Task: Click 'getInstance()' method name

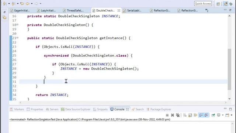Action: click(x=113, y=38)
